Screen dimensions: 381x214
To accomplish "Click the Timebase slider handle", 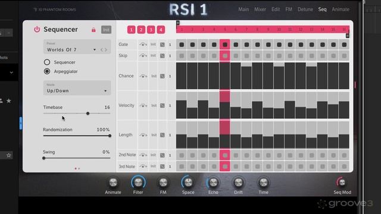I will click(x=88, y=114).
